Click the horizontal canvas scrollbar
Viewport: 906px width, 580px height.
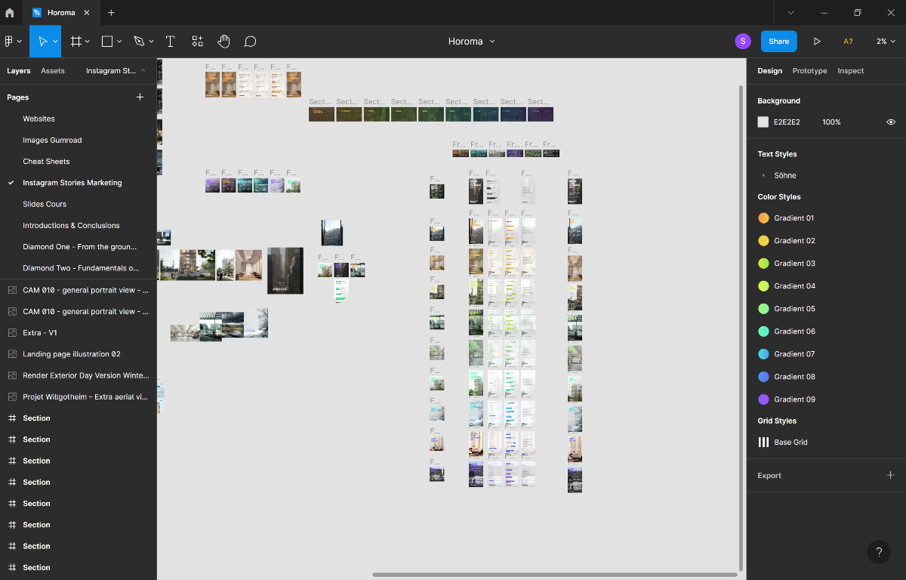554,575
